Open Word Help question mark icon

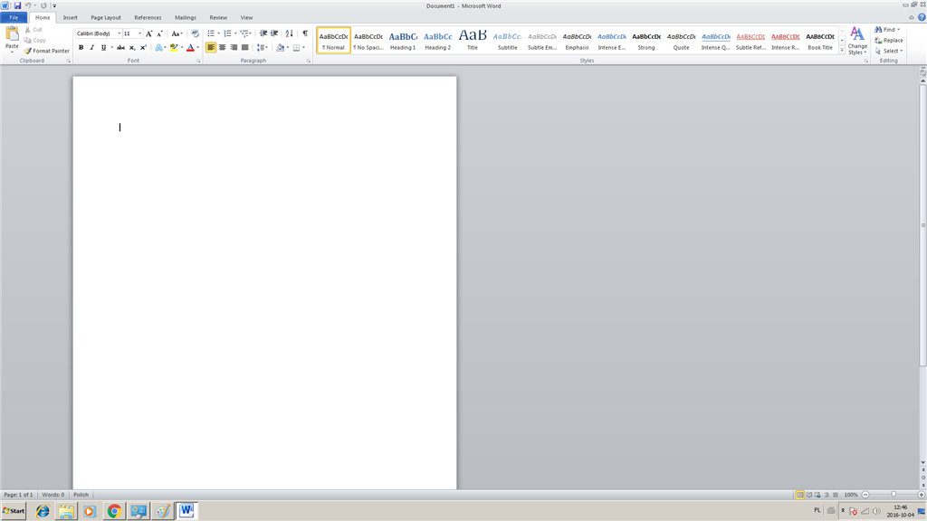tap(922, 17)
